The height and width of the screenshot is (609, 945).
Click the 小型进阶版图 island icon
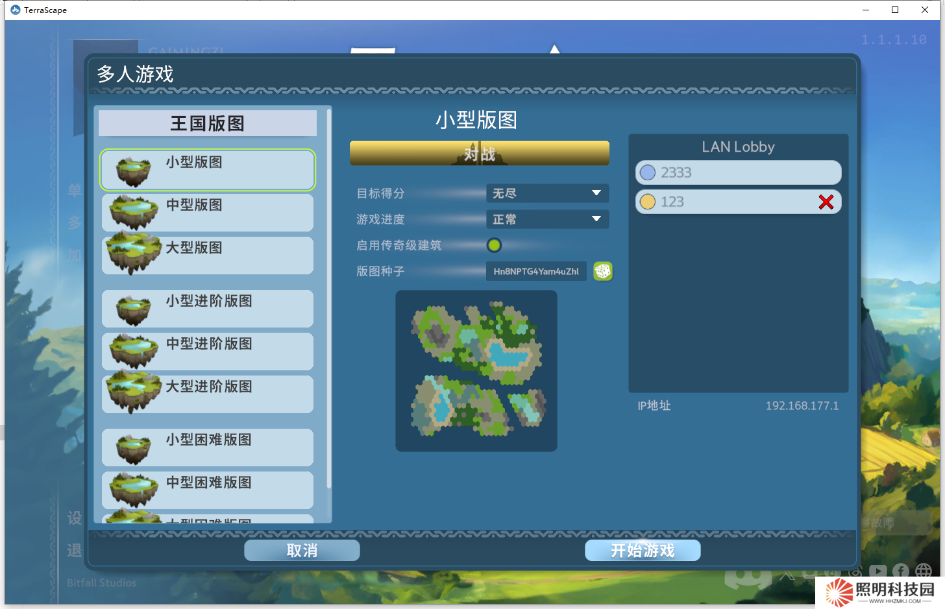(x=133, y=309)
